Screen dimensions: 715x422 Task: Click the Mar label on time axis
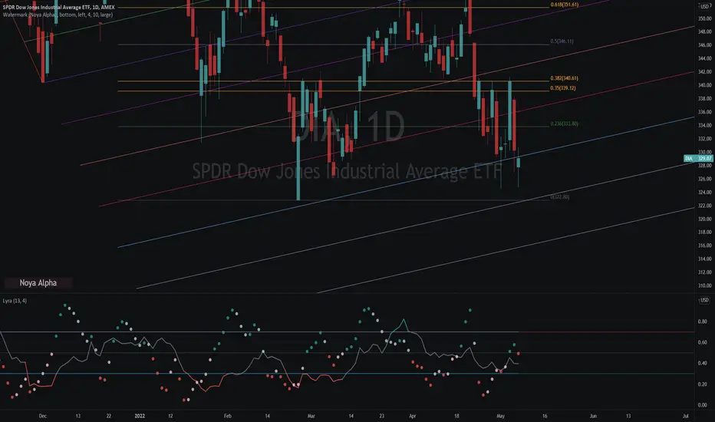tap(311, 416)
